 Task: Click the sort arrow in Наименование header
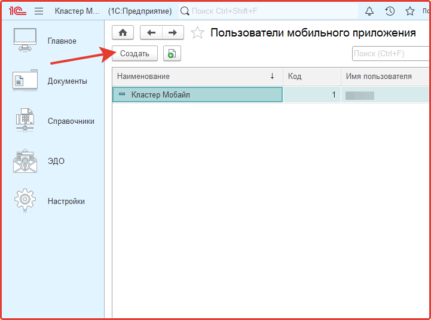pos(272,76)
